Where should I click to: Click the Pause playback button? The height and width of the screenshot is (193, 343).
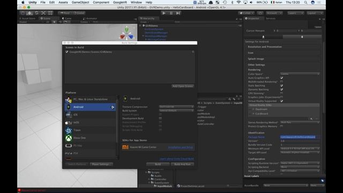coord(171,13)
